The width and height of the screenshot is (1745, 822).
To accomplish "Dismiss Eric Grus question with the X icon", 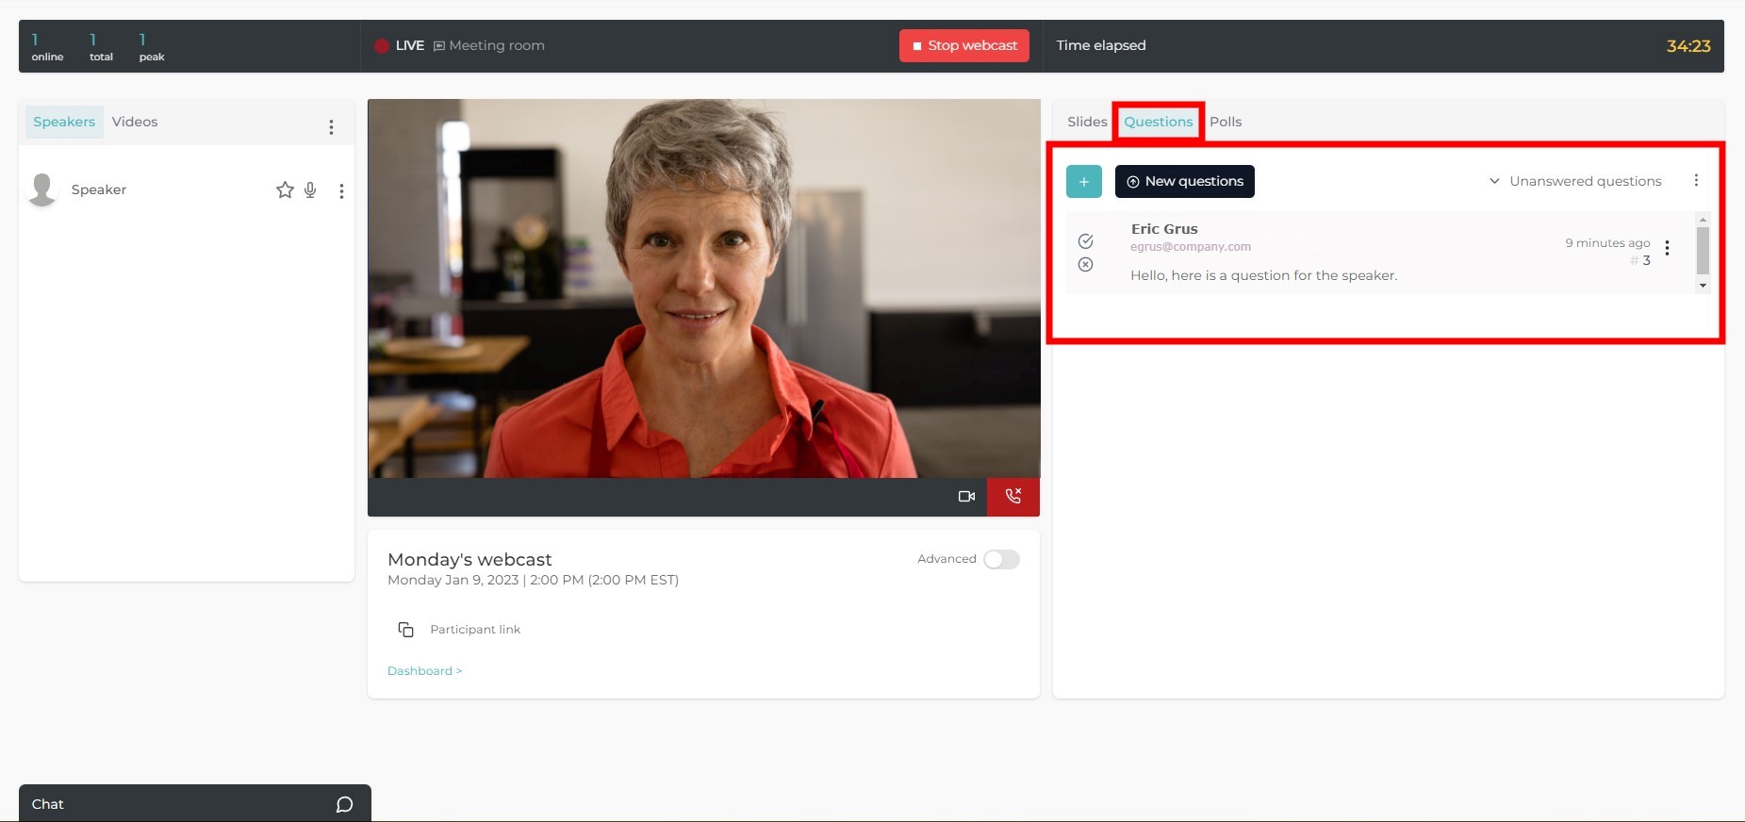I will coord(1086,265).
